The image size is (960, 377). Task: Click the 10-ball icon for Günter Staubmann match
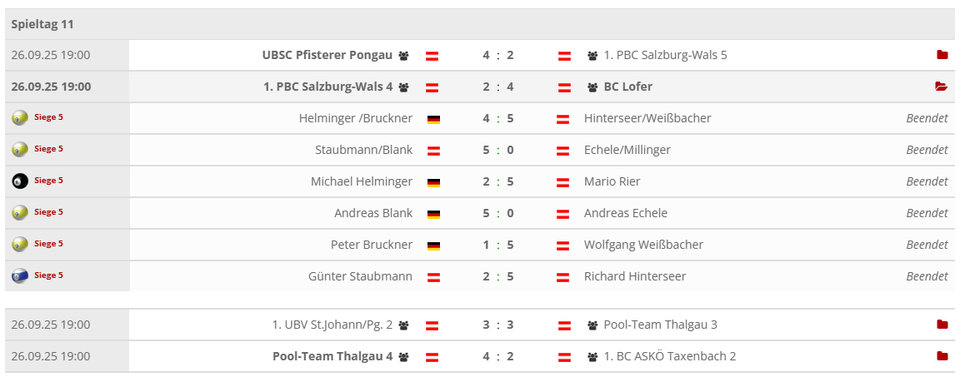(20, 275)
